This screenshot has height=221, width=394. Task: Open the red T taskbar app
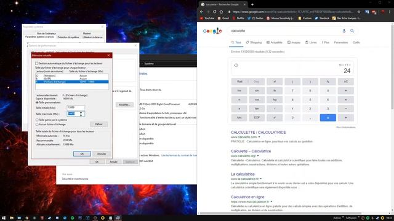[42, 218]
